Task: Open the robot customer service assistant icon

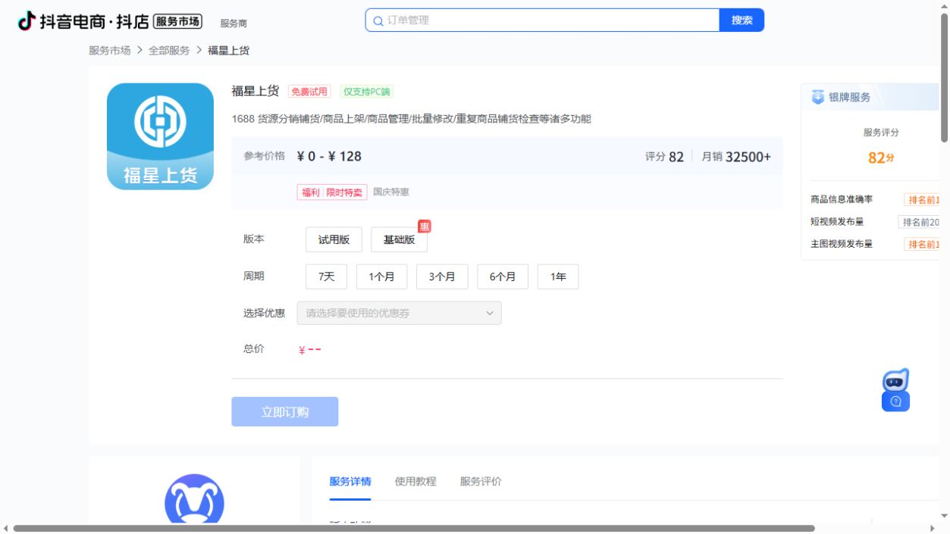Action: pyautogui.click(x=895, y=390)
